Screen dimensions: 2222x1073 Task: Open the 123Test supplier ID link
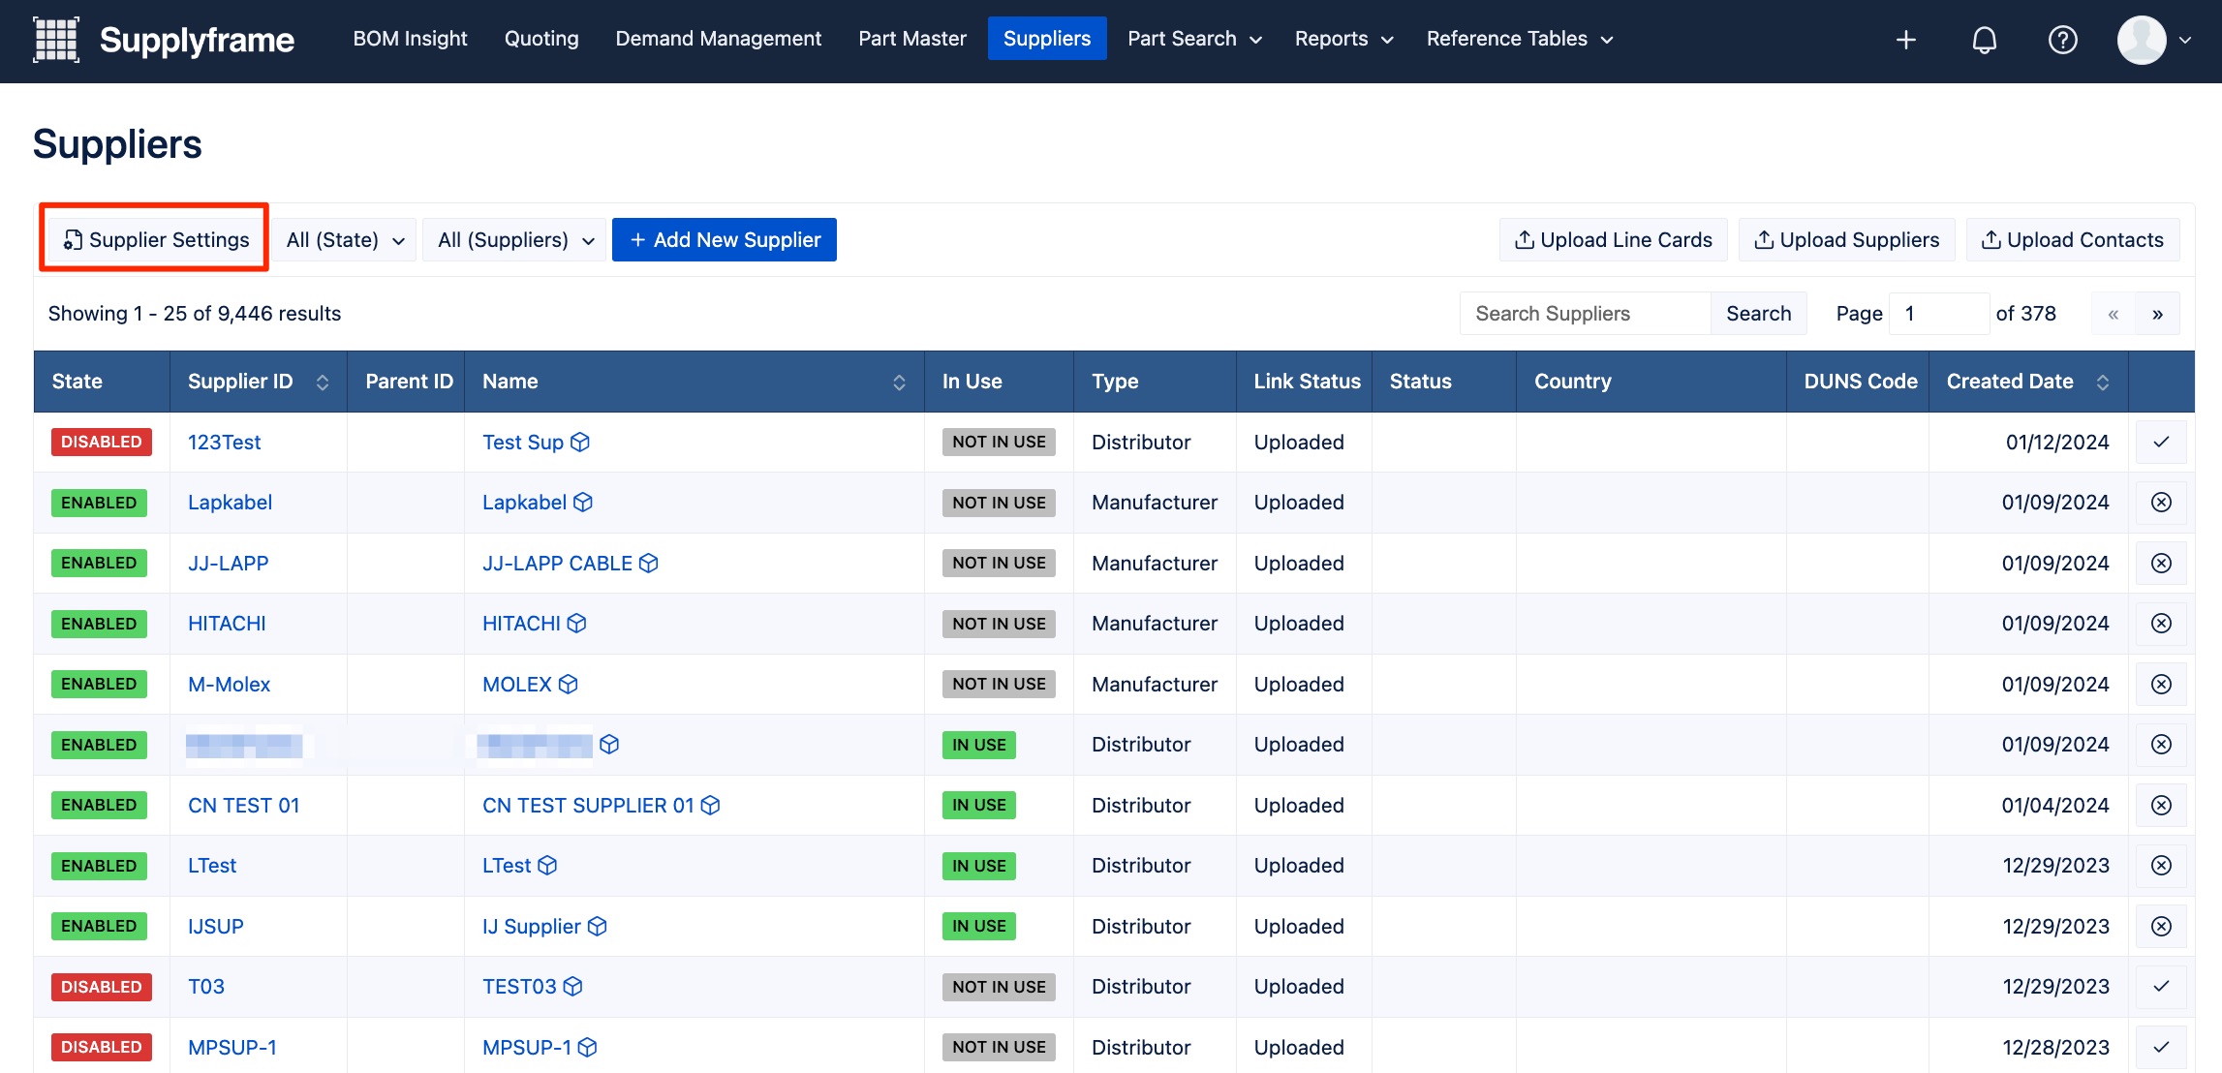(224, 442)
